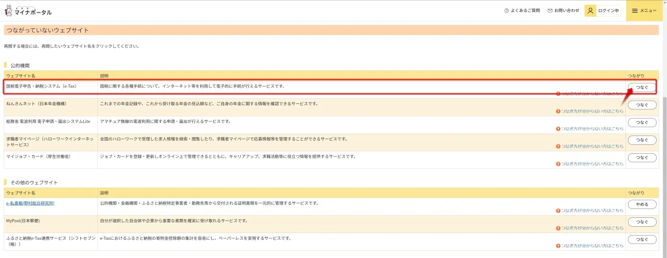Connect 総務省 電波利用 電子申請 with つなぐ
667x258 pixels.
pyautogui.click(x=642, y=122)
